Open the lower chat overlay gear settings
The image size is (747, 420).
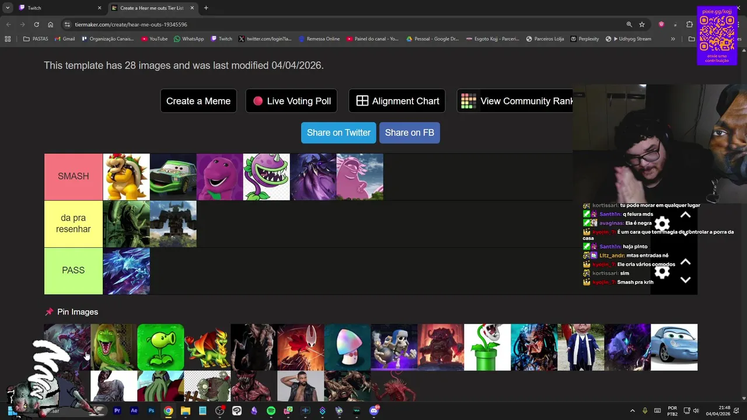tap(662, 272)
